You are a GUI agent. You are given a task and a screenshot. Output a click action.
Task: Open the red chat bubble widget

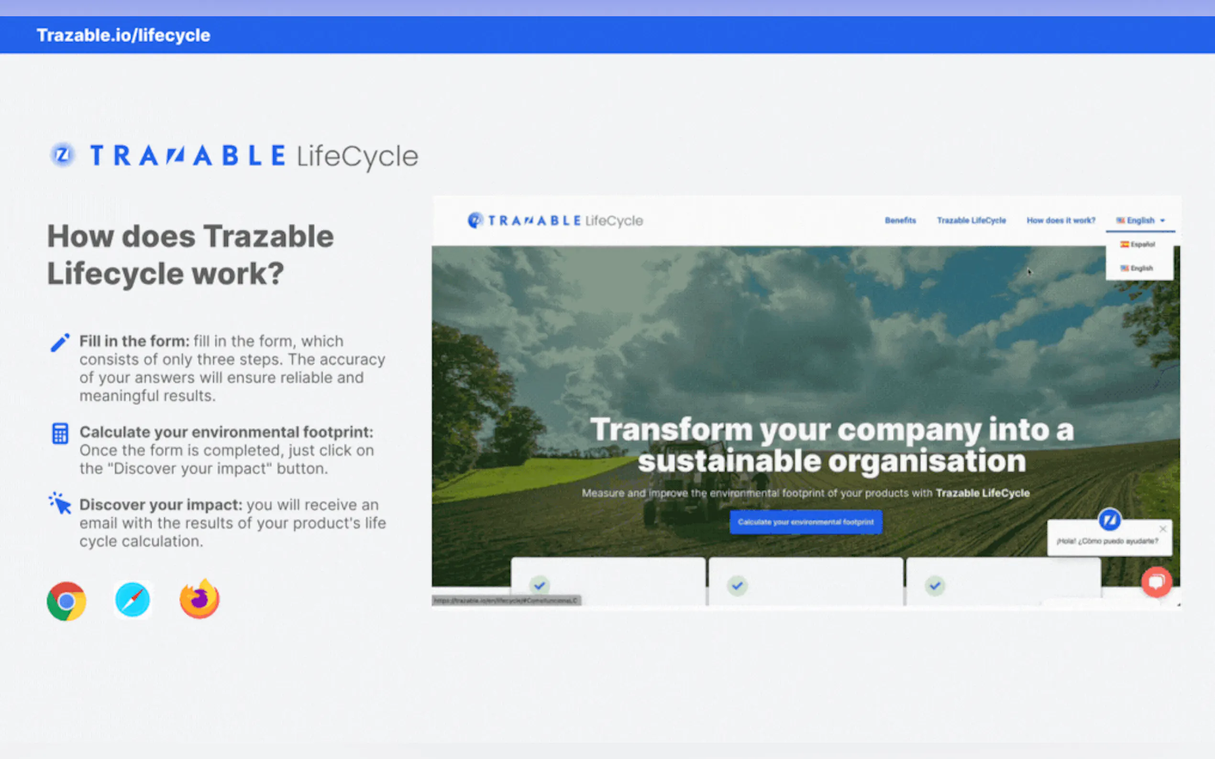click(x=1157, y=582)
